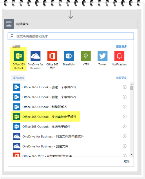Choose the Office 365 用户 connector icon
The width and height of the screenshot is (145, 179).
pos(52,56)
